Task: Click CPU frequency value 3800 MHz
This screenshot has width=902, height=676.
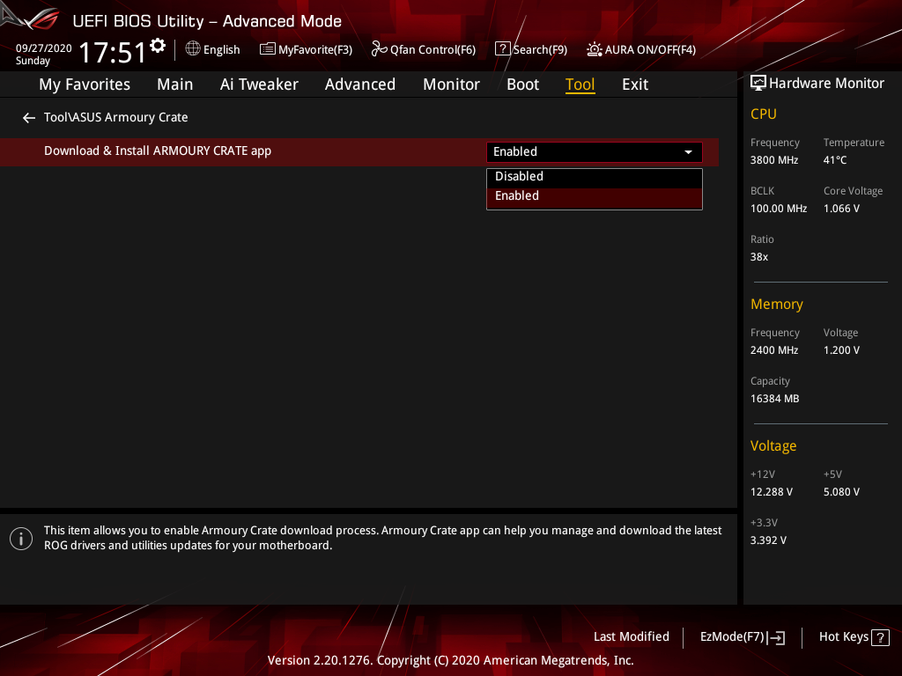Action: click(773, 160)
